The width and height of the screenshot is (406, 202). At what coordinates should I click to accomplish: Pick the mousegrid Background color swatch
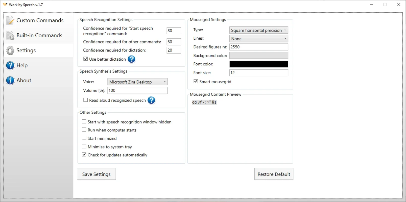(x=259, y=56)
